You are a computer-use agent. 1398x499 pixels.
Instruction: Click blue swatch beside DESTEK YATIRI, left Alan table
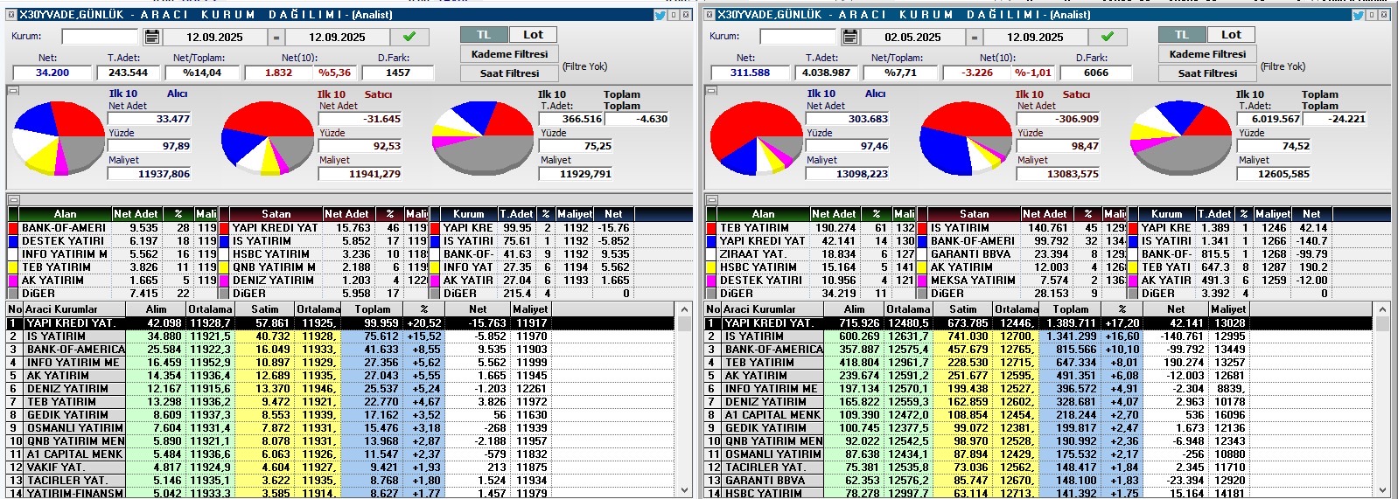pos(13,241)
